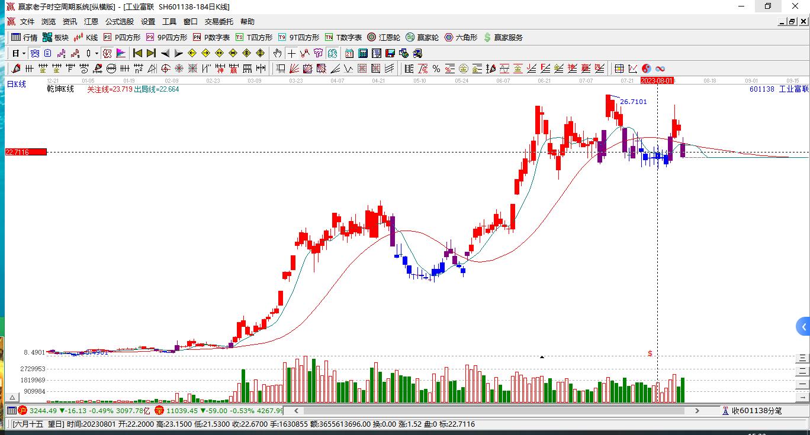Open the 窗口 menu
Screen dimensions: 810x435
pyautogui.click(x=191, y=21)
